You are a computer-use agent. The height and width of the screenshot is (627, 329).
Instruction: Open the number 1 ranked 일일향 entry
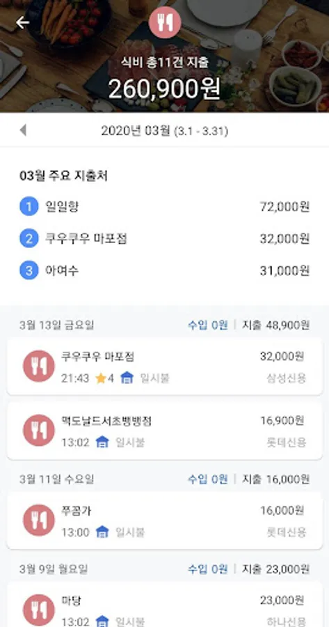click(164, 207)
